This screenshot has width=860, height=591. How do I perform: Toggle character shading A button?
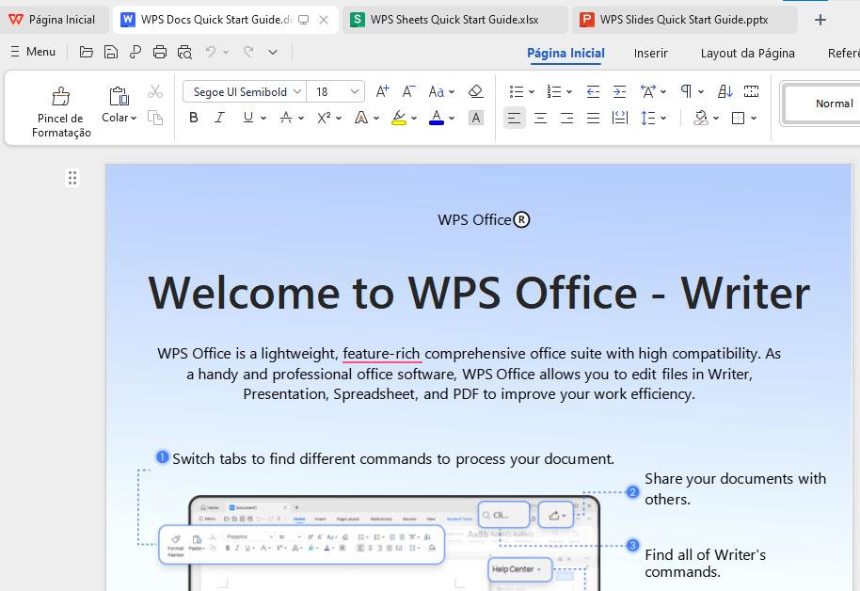point(475,118)
